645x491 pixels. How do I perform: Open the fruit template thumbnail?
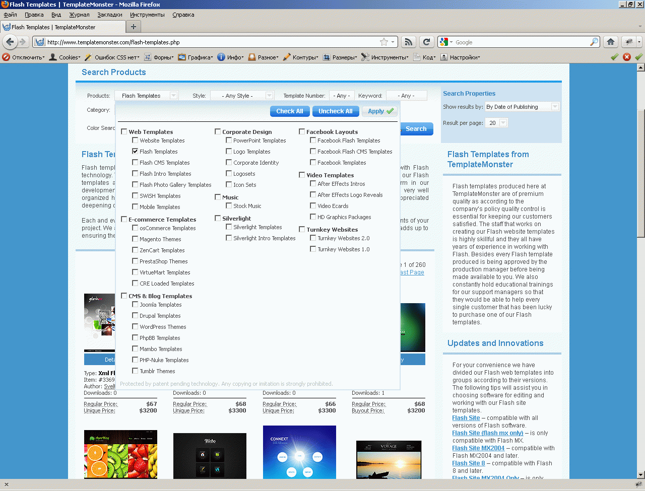[x=120, y=454]
